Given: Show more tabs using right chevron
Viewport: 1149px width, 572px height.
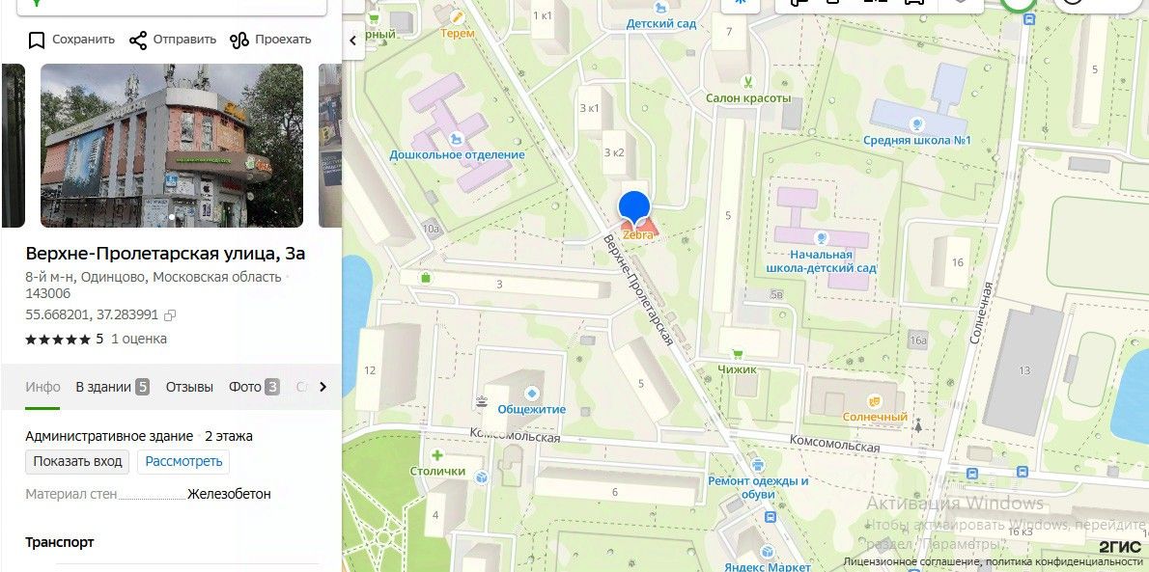Looking at the screenshot, I should click(x=323, y=387).
